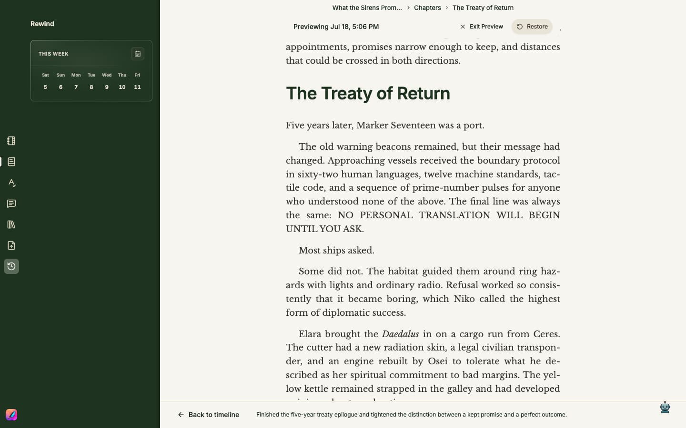Click the colorful feather app icon
The image size is (686, 428).
coord(11,415)
